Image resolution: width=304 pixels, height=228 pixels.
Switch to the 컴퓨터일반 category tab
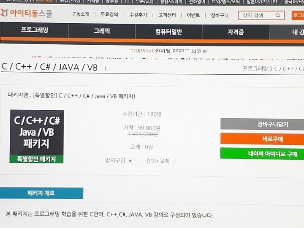(168, 32)
